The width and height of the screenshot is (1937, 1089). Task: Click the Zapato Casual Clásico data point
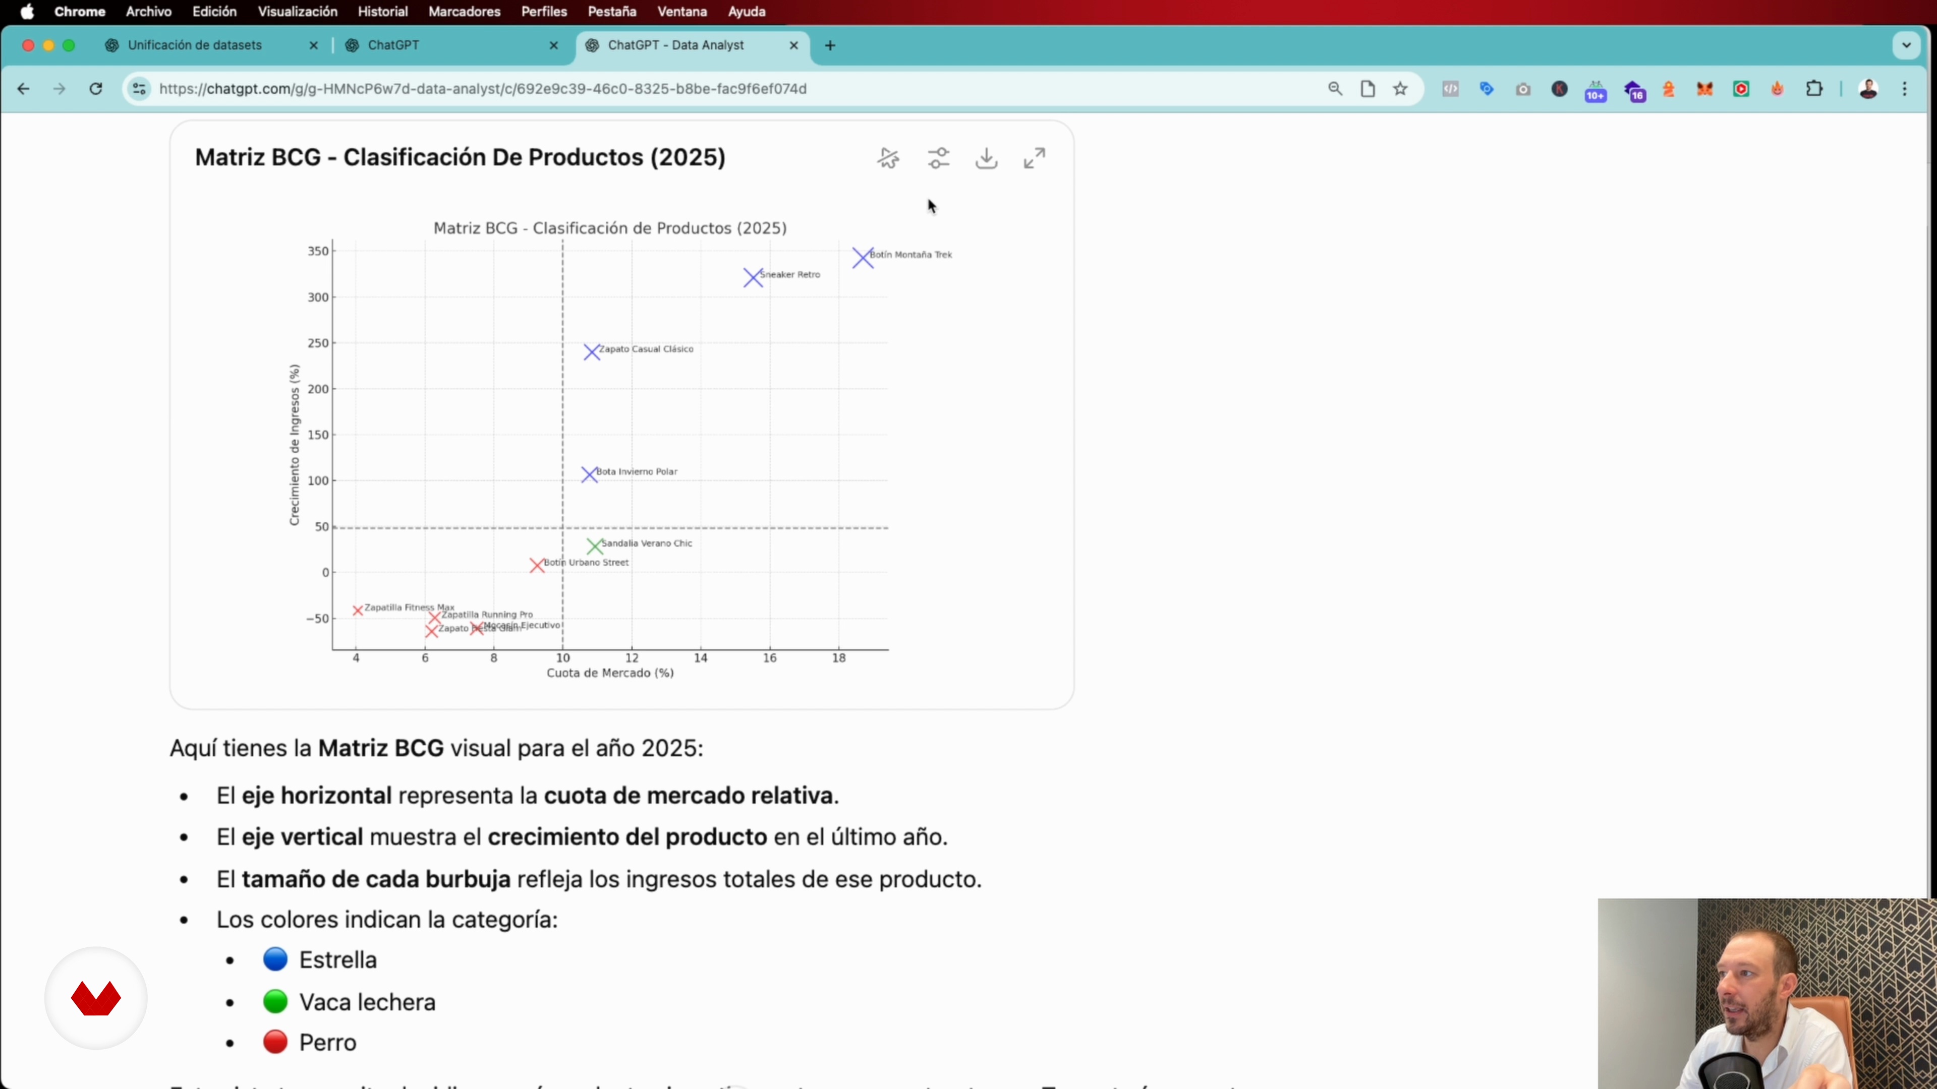[592, 352]
